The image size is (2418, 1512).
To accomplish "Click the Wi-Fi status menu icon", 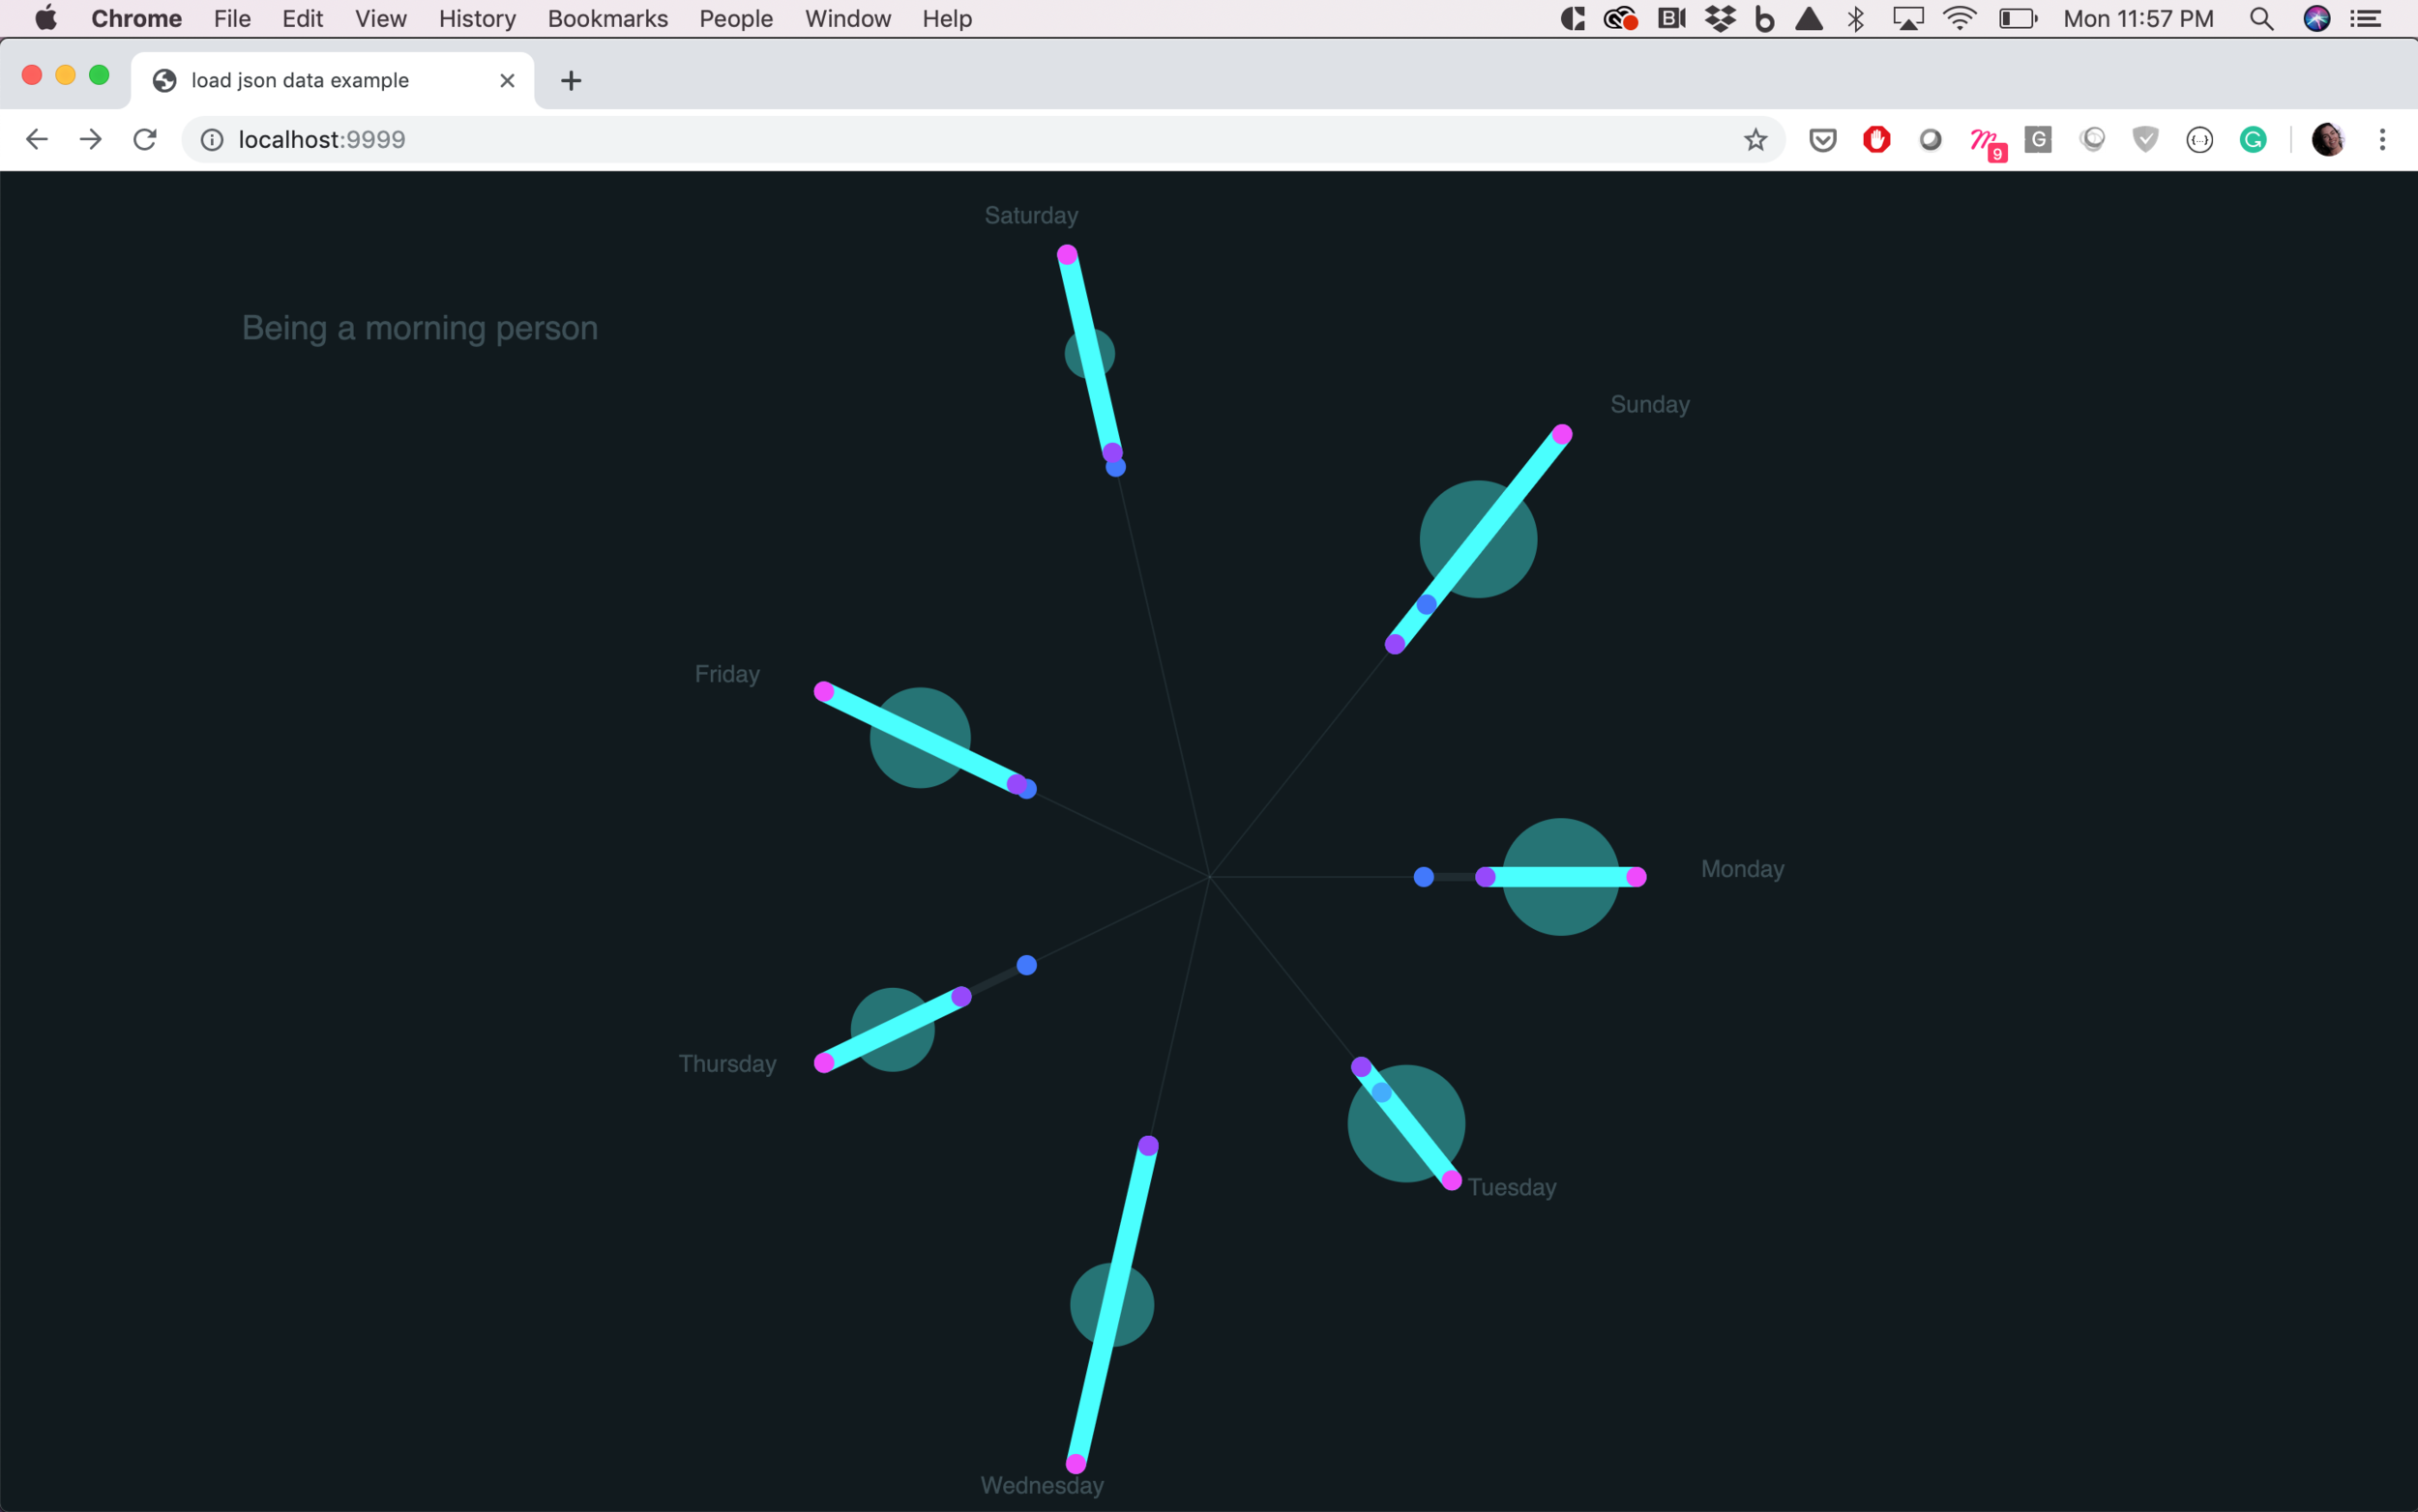I will click(x=1959, y=18).
